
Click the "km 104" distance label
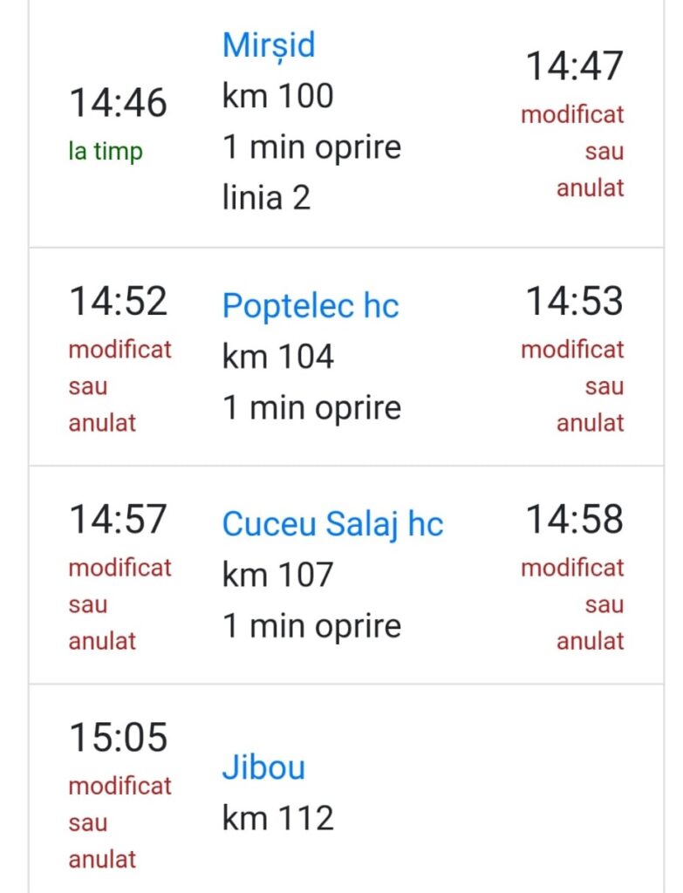click(x=277, y=357)
